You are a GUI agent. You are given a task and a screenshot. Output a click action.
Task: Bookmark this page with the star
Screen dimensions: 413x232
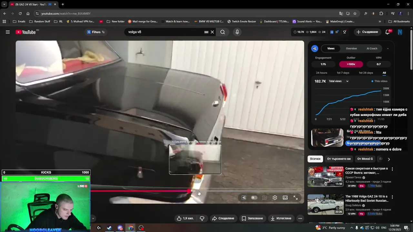[355, 14]
